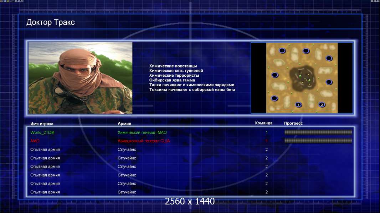Select 'Сибирская язва гамма' ability line
Viewport: 380px width, 213px height.
point(172,80)
